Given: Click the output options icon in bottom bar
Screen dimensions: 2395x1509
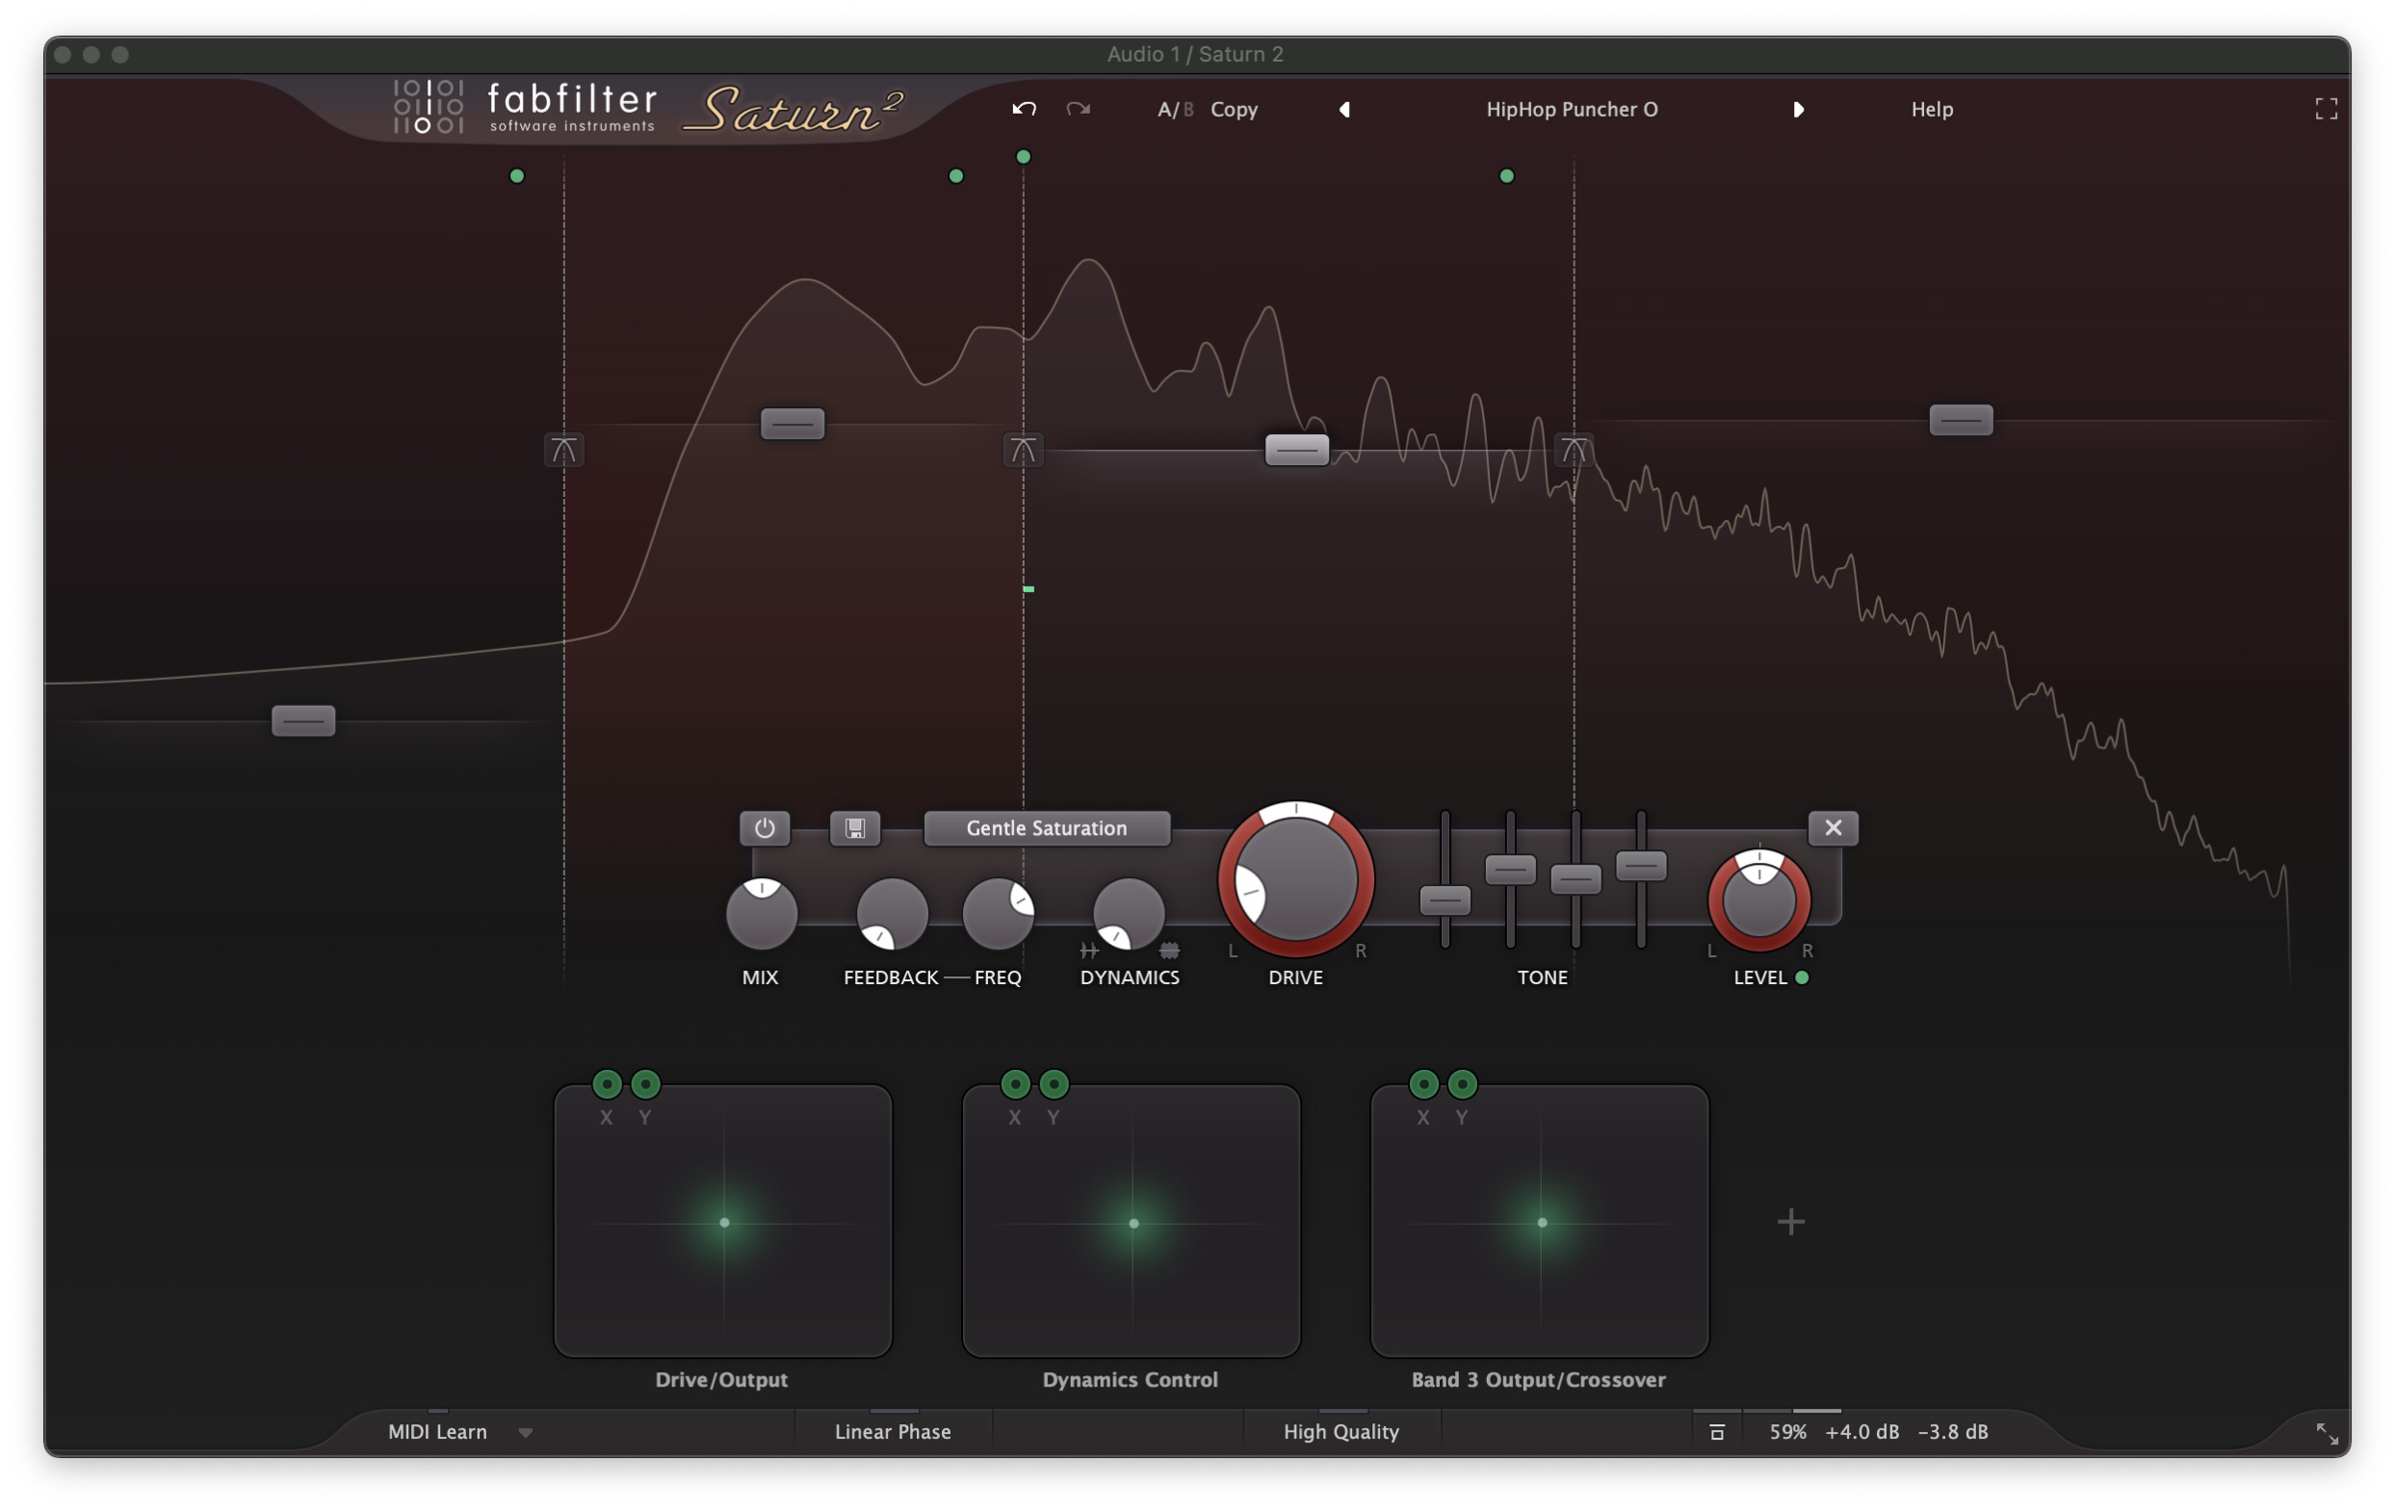Looking at the screenshot, I should click(1717, 1433).
